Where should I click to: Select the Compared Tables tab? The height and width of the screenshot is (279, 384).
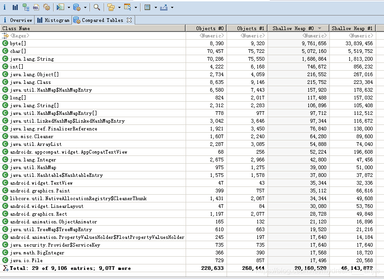(102, 20)
